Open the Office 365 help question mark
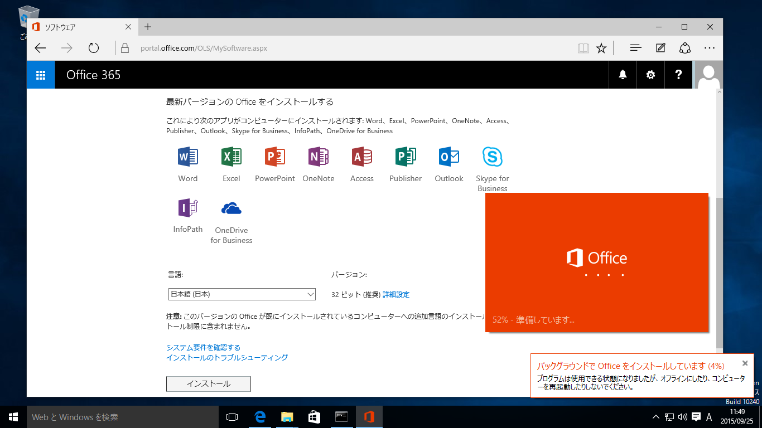 (x=678, y=75)
